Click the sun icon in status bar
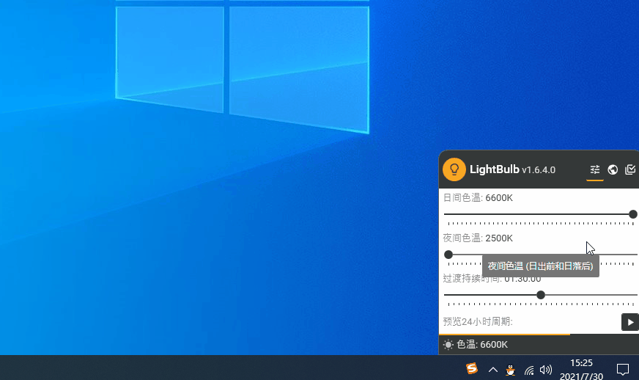639x380 pixels. (x=448, y=345)
